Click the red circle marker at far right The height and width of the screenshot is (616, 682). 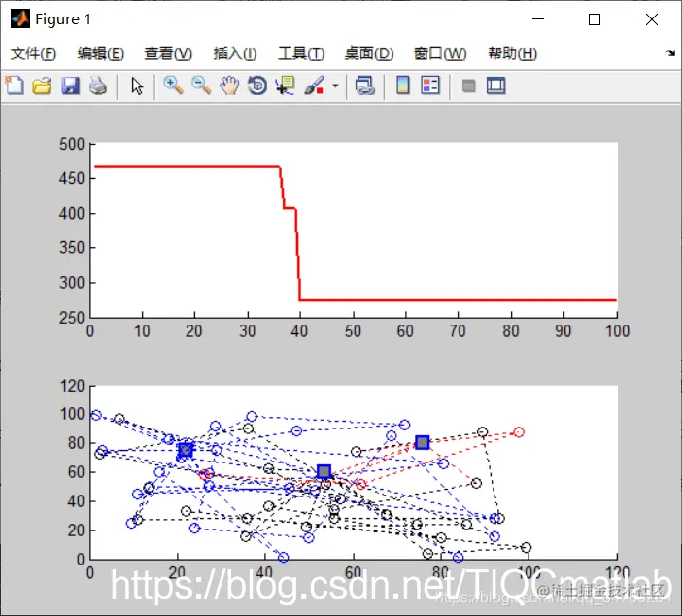click(x=519, y=432)
